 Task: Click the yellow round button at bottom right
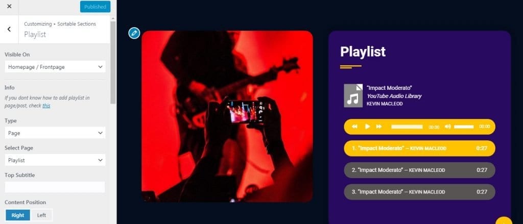(x=504, y=220)
